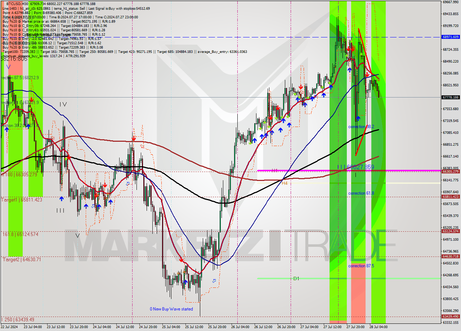Click the '24 Jul 04:00' time label

(102, 327)
